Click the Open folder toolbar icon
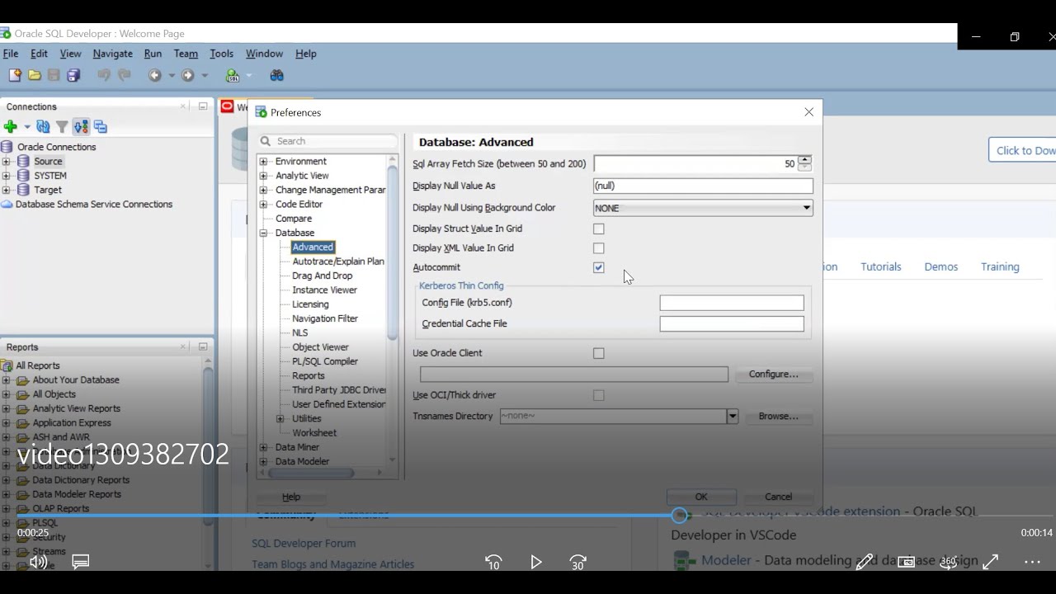The image size is (1056, 594). coord(35,75)
